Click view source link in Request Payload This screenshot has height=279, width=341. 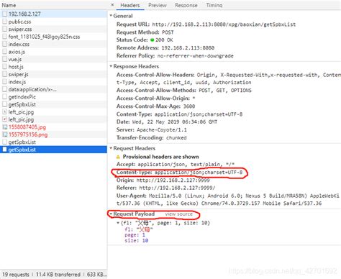[179, 214]
